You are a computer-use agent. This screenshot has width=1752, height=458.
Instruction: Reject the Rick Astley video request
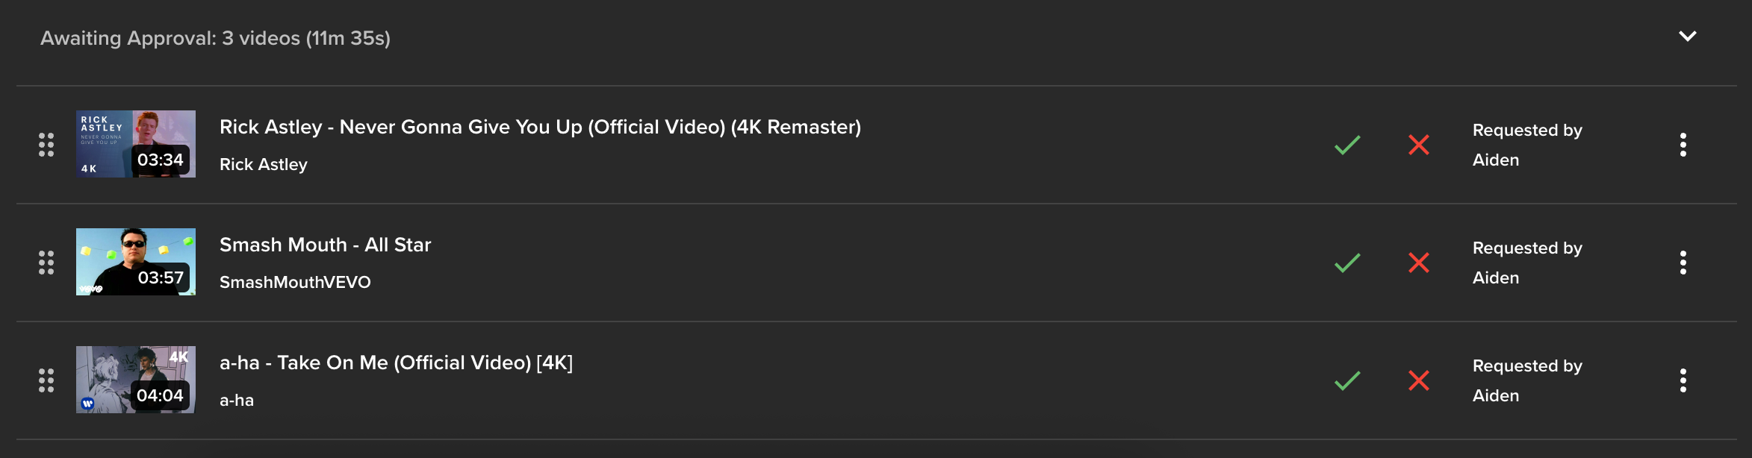1419,145
